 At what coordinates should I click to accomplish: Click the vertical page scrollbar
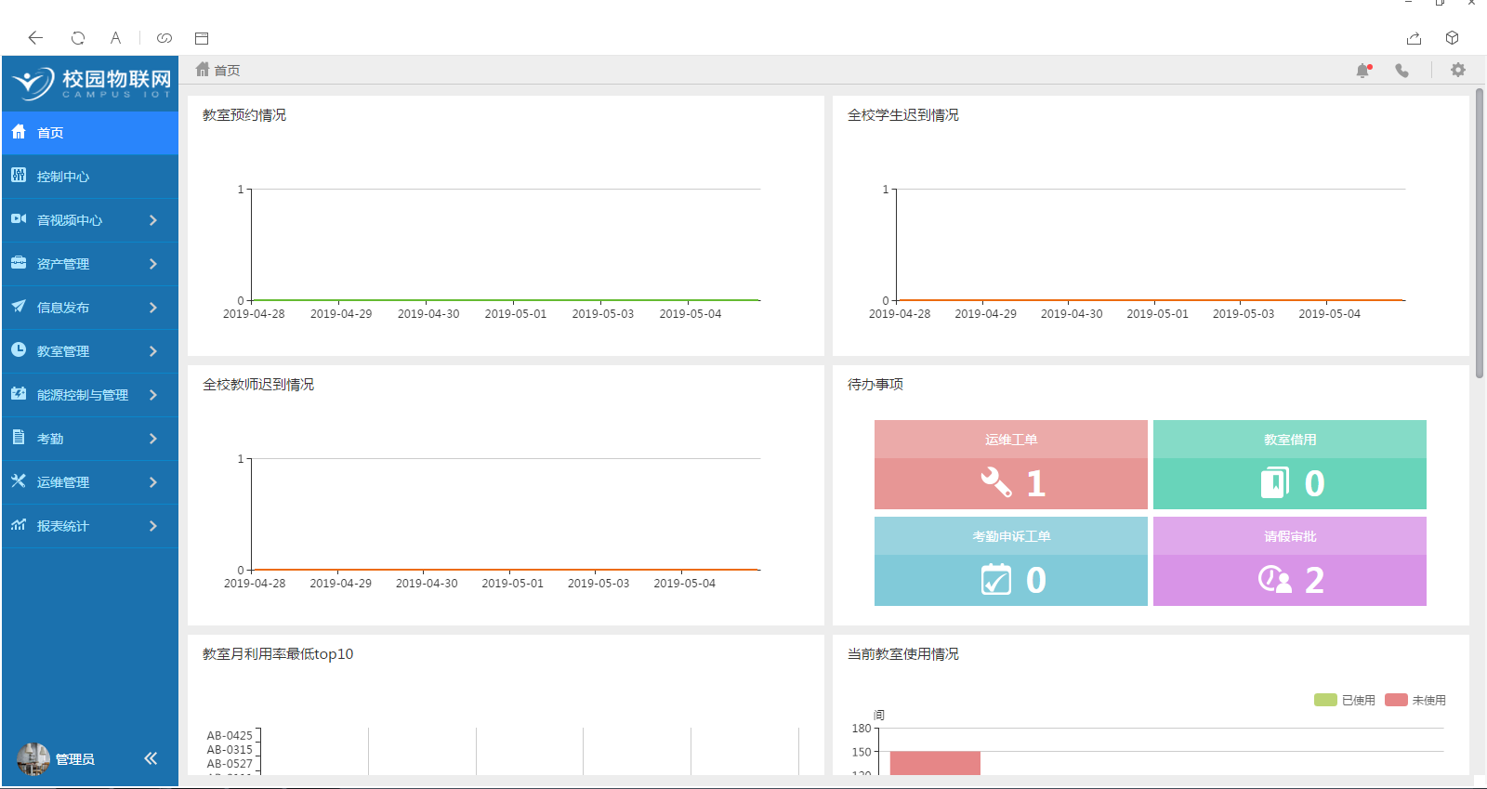[x=1479, y=232]
